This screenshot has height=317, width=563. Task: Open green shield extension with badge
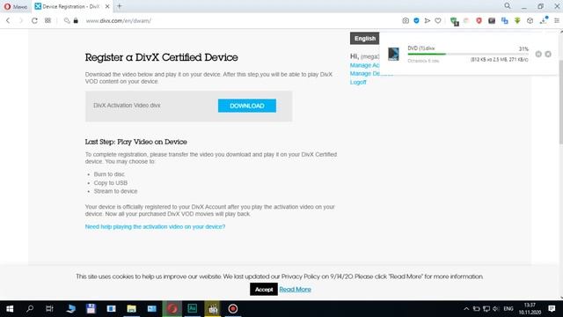coord(454,21)
